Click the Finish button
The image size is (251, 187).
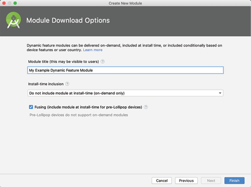[235, 180]
